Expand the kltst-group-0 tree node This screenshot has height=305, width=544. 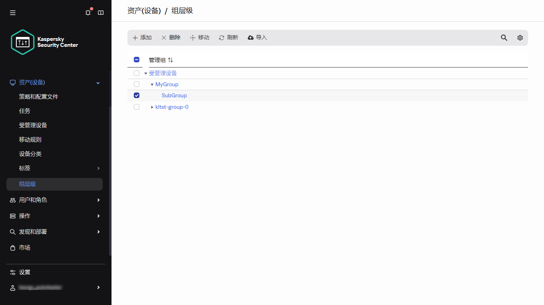tap(152, 106)
